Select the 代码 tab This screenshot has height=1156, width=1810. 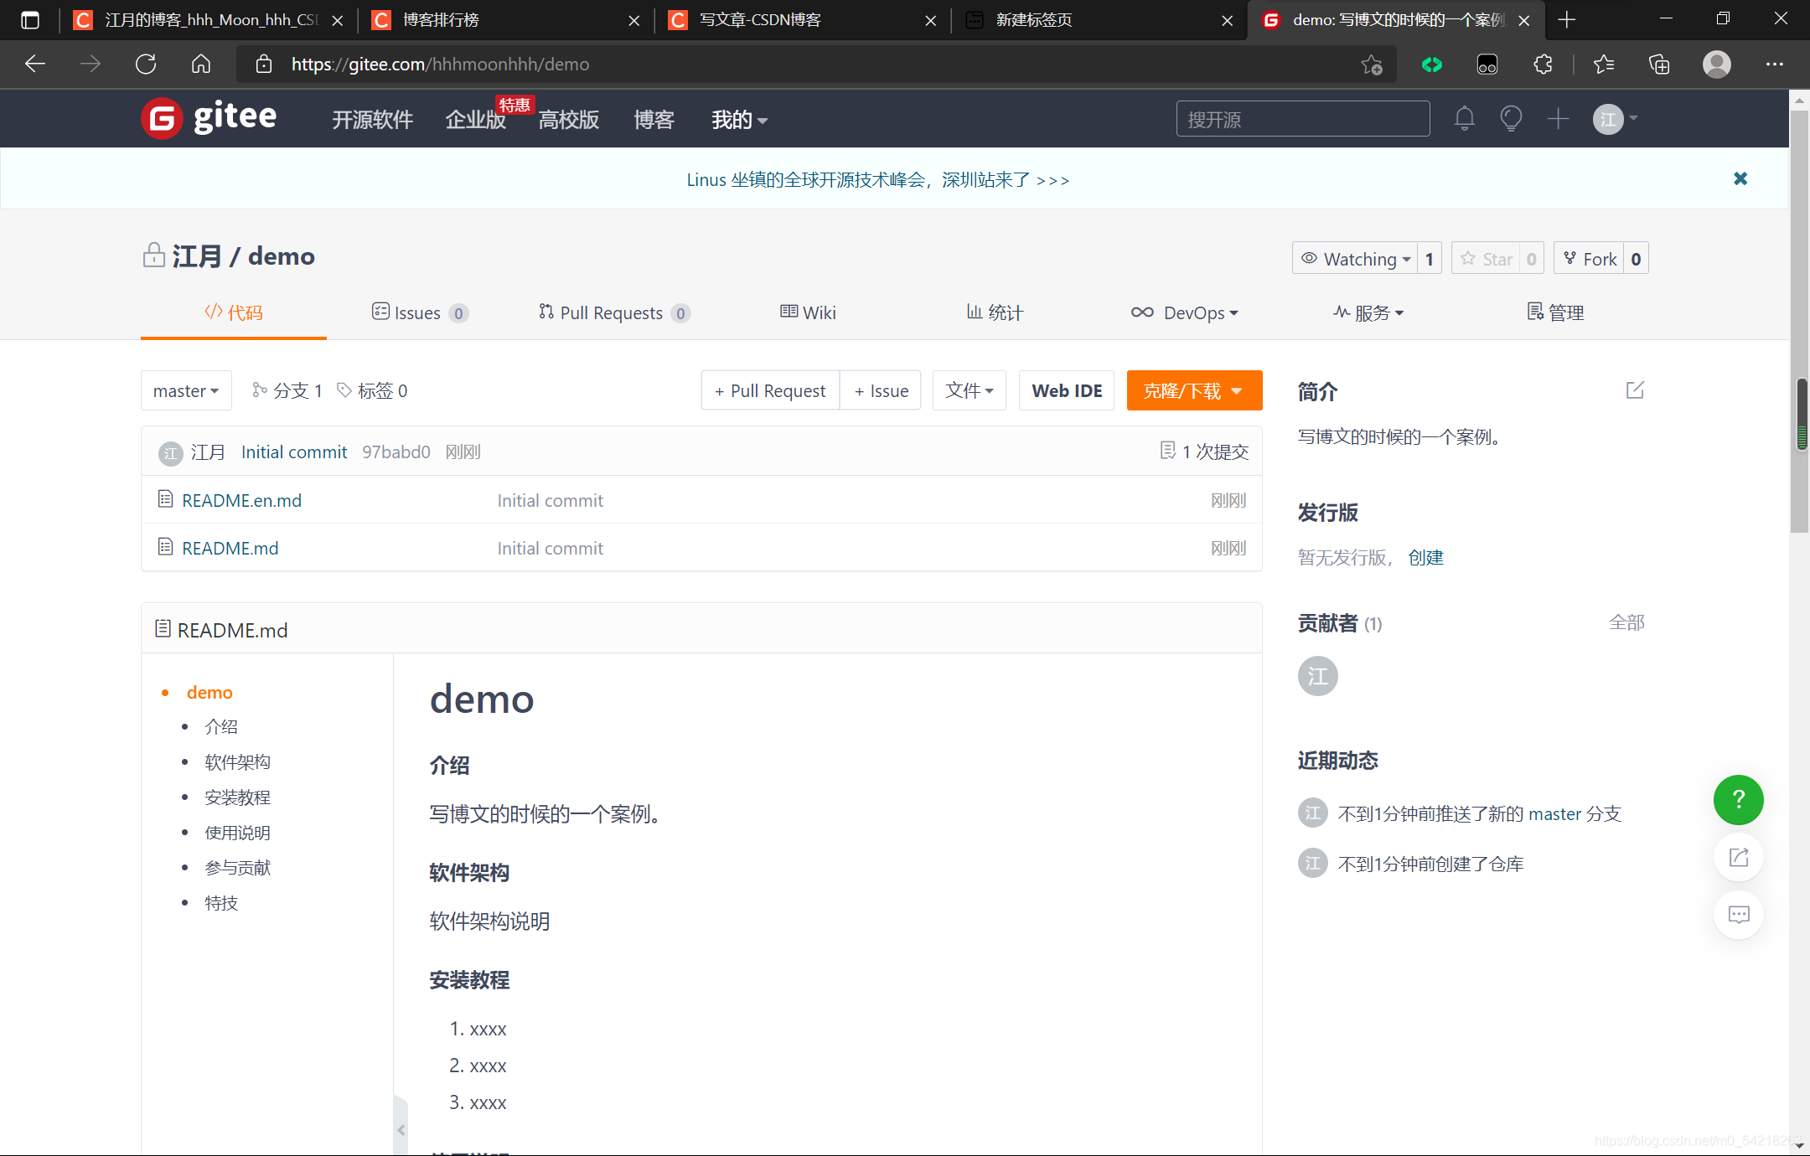click(232, 312)
